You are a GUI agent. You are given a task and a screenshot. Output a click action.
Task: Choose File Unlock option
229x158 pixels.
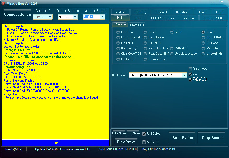pos(118,59)
